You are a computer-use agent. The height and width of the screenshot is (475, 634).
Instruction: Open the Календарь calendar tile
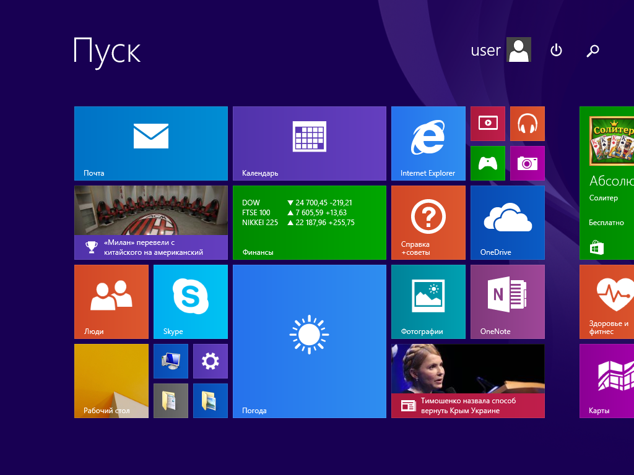(310, 143)
